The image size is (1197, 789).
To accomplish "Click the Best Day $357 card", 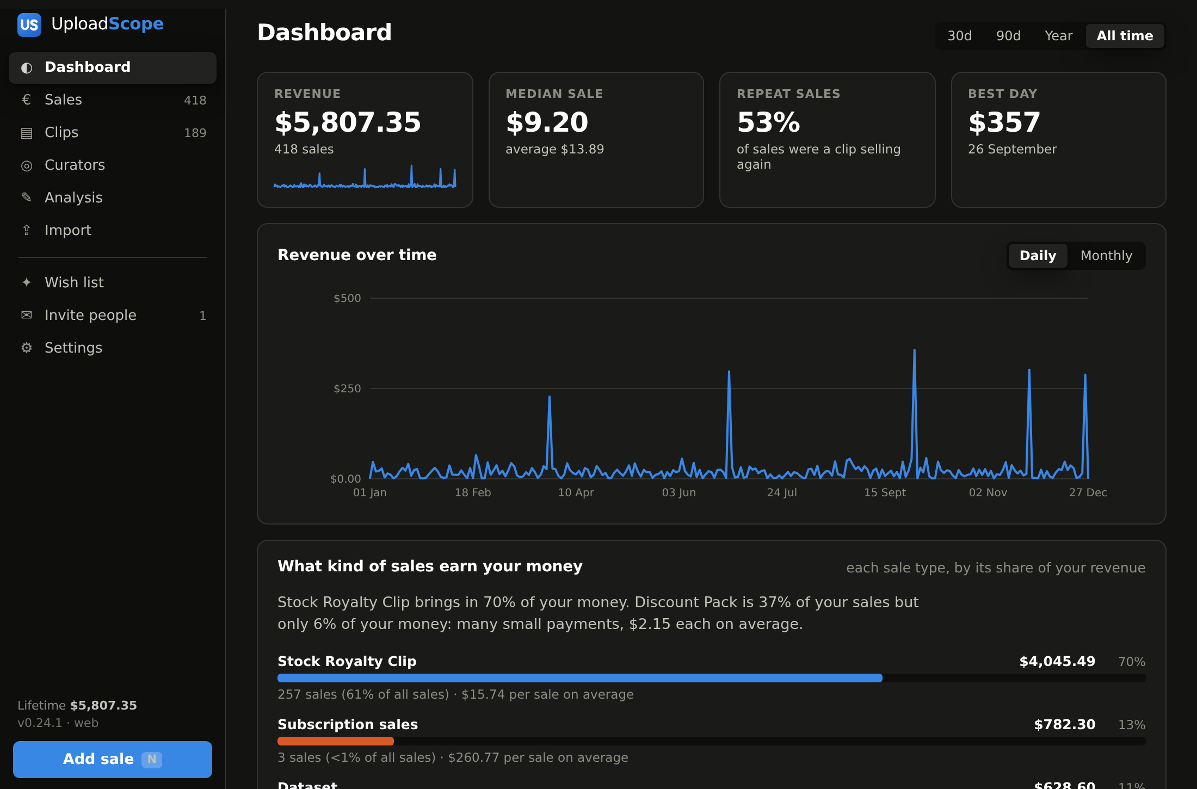I will click(x=1058, y=140).
